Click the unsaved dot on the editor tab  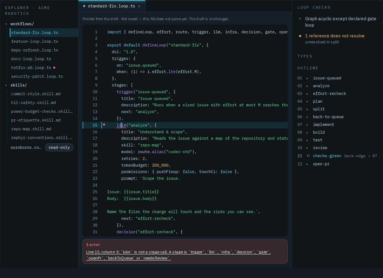(84, 6)
